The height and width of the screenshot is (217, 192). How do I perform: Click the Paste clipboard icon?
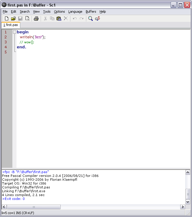click(x=59, y=19)
